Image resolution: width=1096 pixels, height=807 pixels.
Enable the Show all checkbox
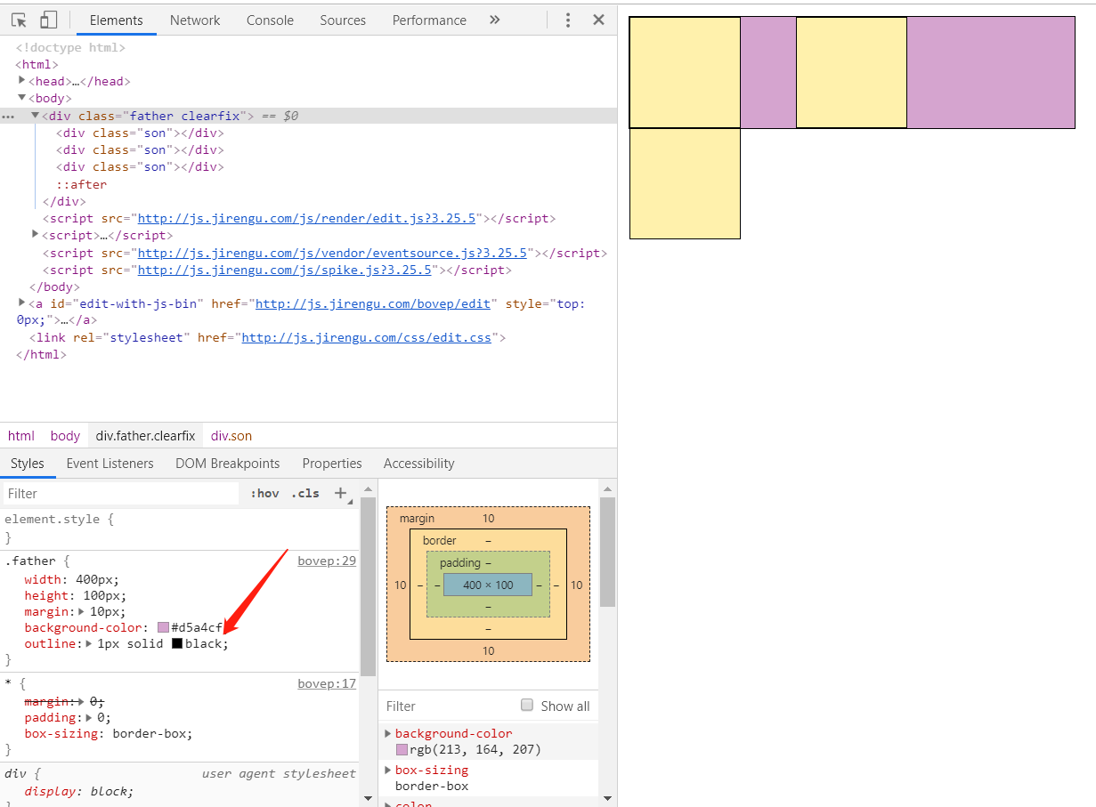pyautogui.click(x=526, y=705)
